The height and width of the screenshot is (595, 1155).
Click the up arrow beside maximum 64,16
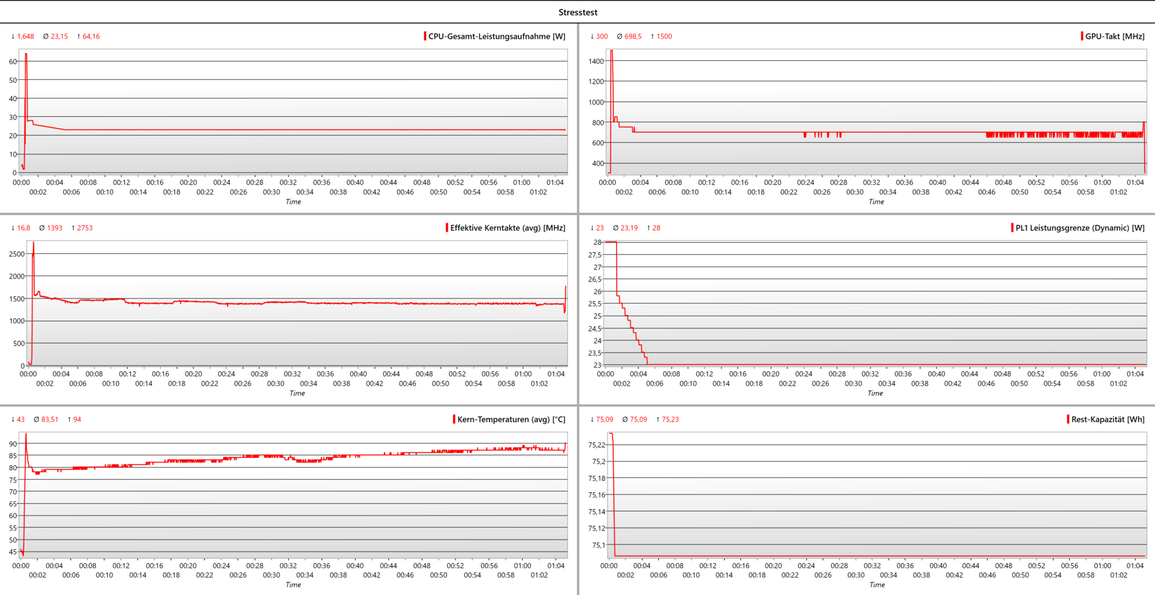coord(79,37)
